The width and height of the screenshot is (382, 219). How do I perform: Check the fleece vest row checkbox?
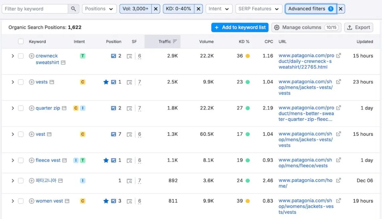(x=21, y=160)
